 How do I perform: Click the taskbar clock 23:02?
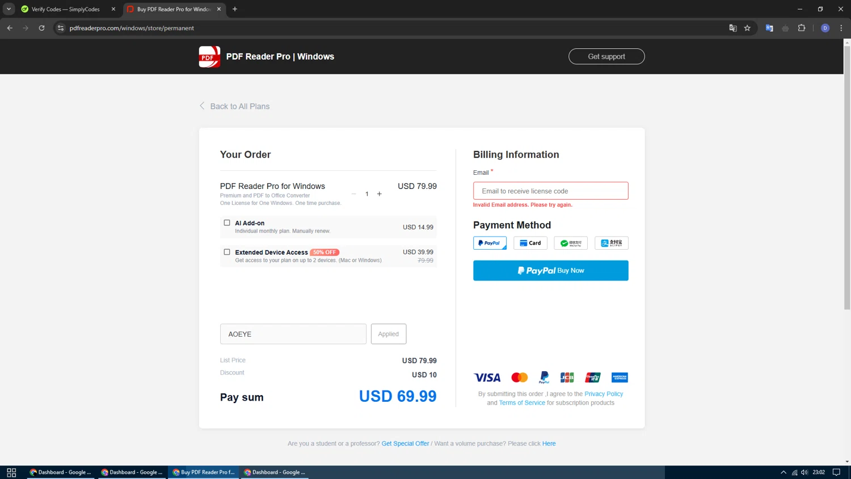[x=819, y=472]
